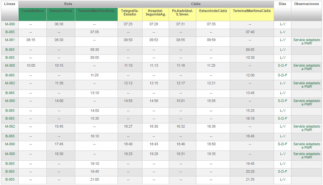Image resolution: width=323 pixels, height=185 pixels.
Task: Select the 08:15 CostaBallena departure cell
Action: click(31, 40)
